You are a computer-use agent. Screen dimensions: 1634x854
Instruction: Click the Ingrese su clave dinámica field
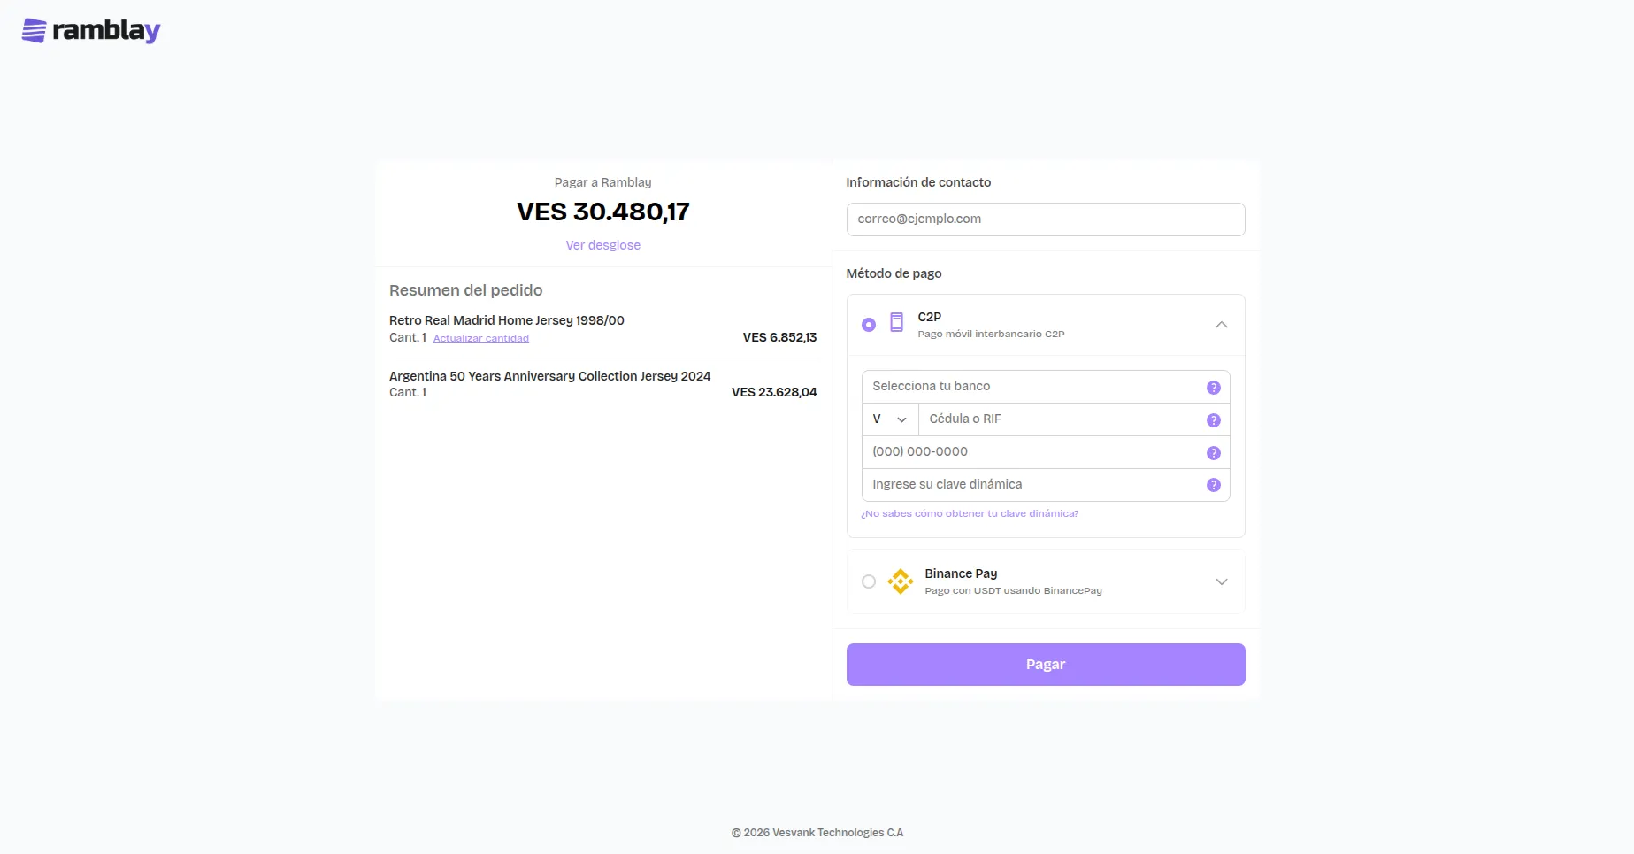coord(1031,485)
